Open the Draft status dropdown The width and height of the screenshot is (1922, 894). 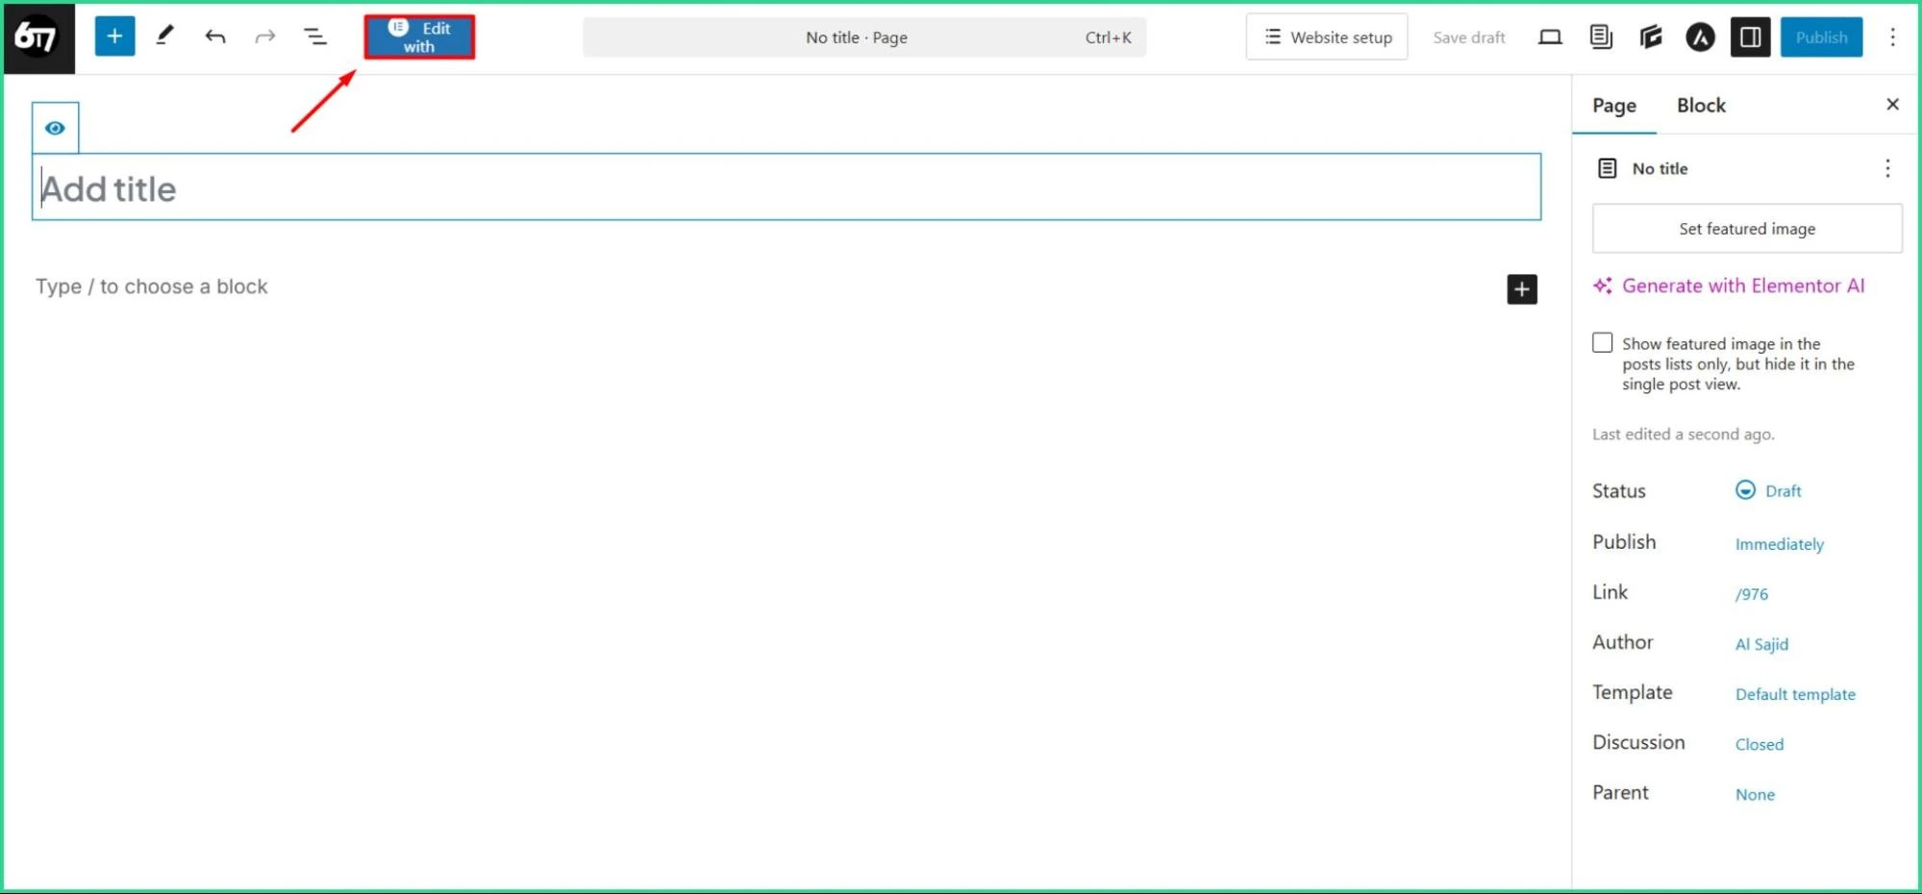click(x=1768, y=490)
